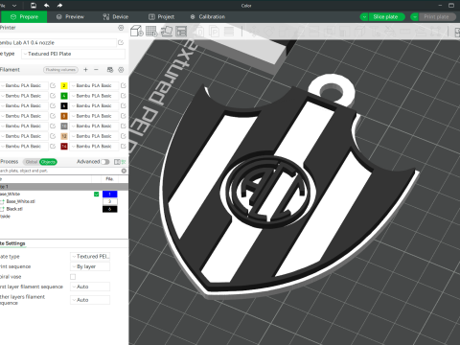The height and width of the screenshot is (345, 460).
Task: Open the Print plate options arrow
Action: [x=414, y=17]
